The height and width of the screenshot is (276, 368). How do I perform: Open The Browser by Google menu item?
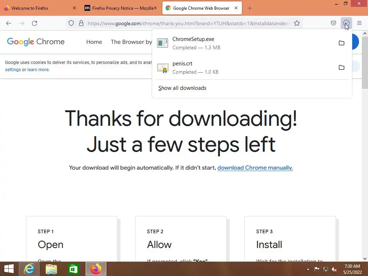point(132,42)
